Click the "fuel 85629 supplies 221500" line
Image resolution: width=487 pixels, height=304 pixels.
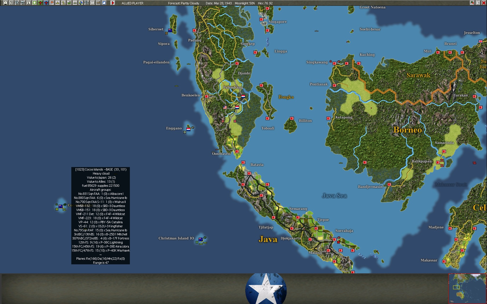pos(101,186)
